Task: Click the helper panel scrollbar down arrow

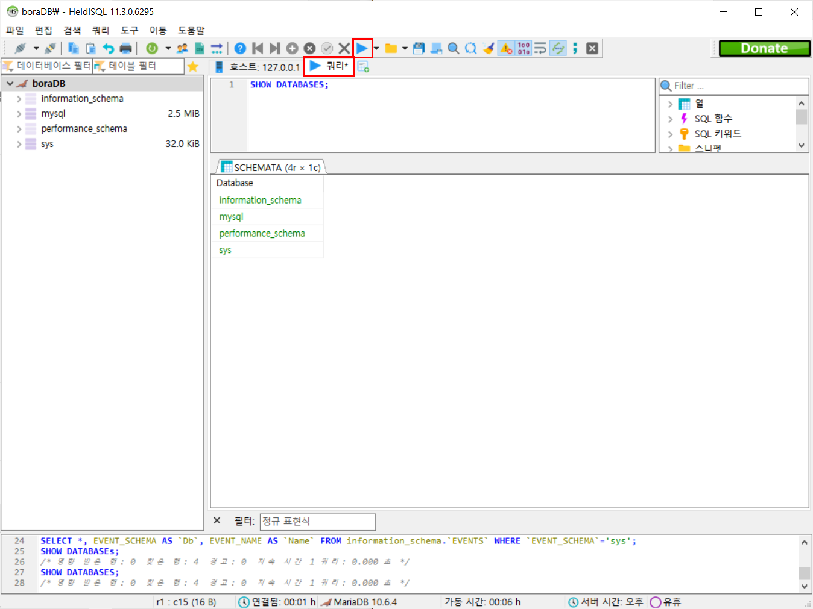Action: pos(802,145)
